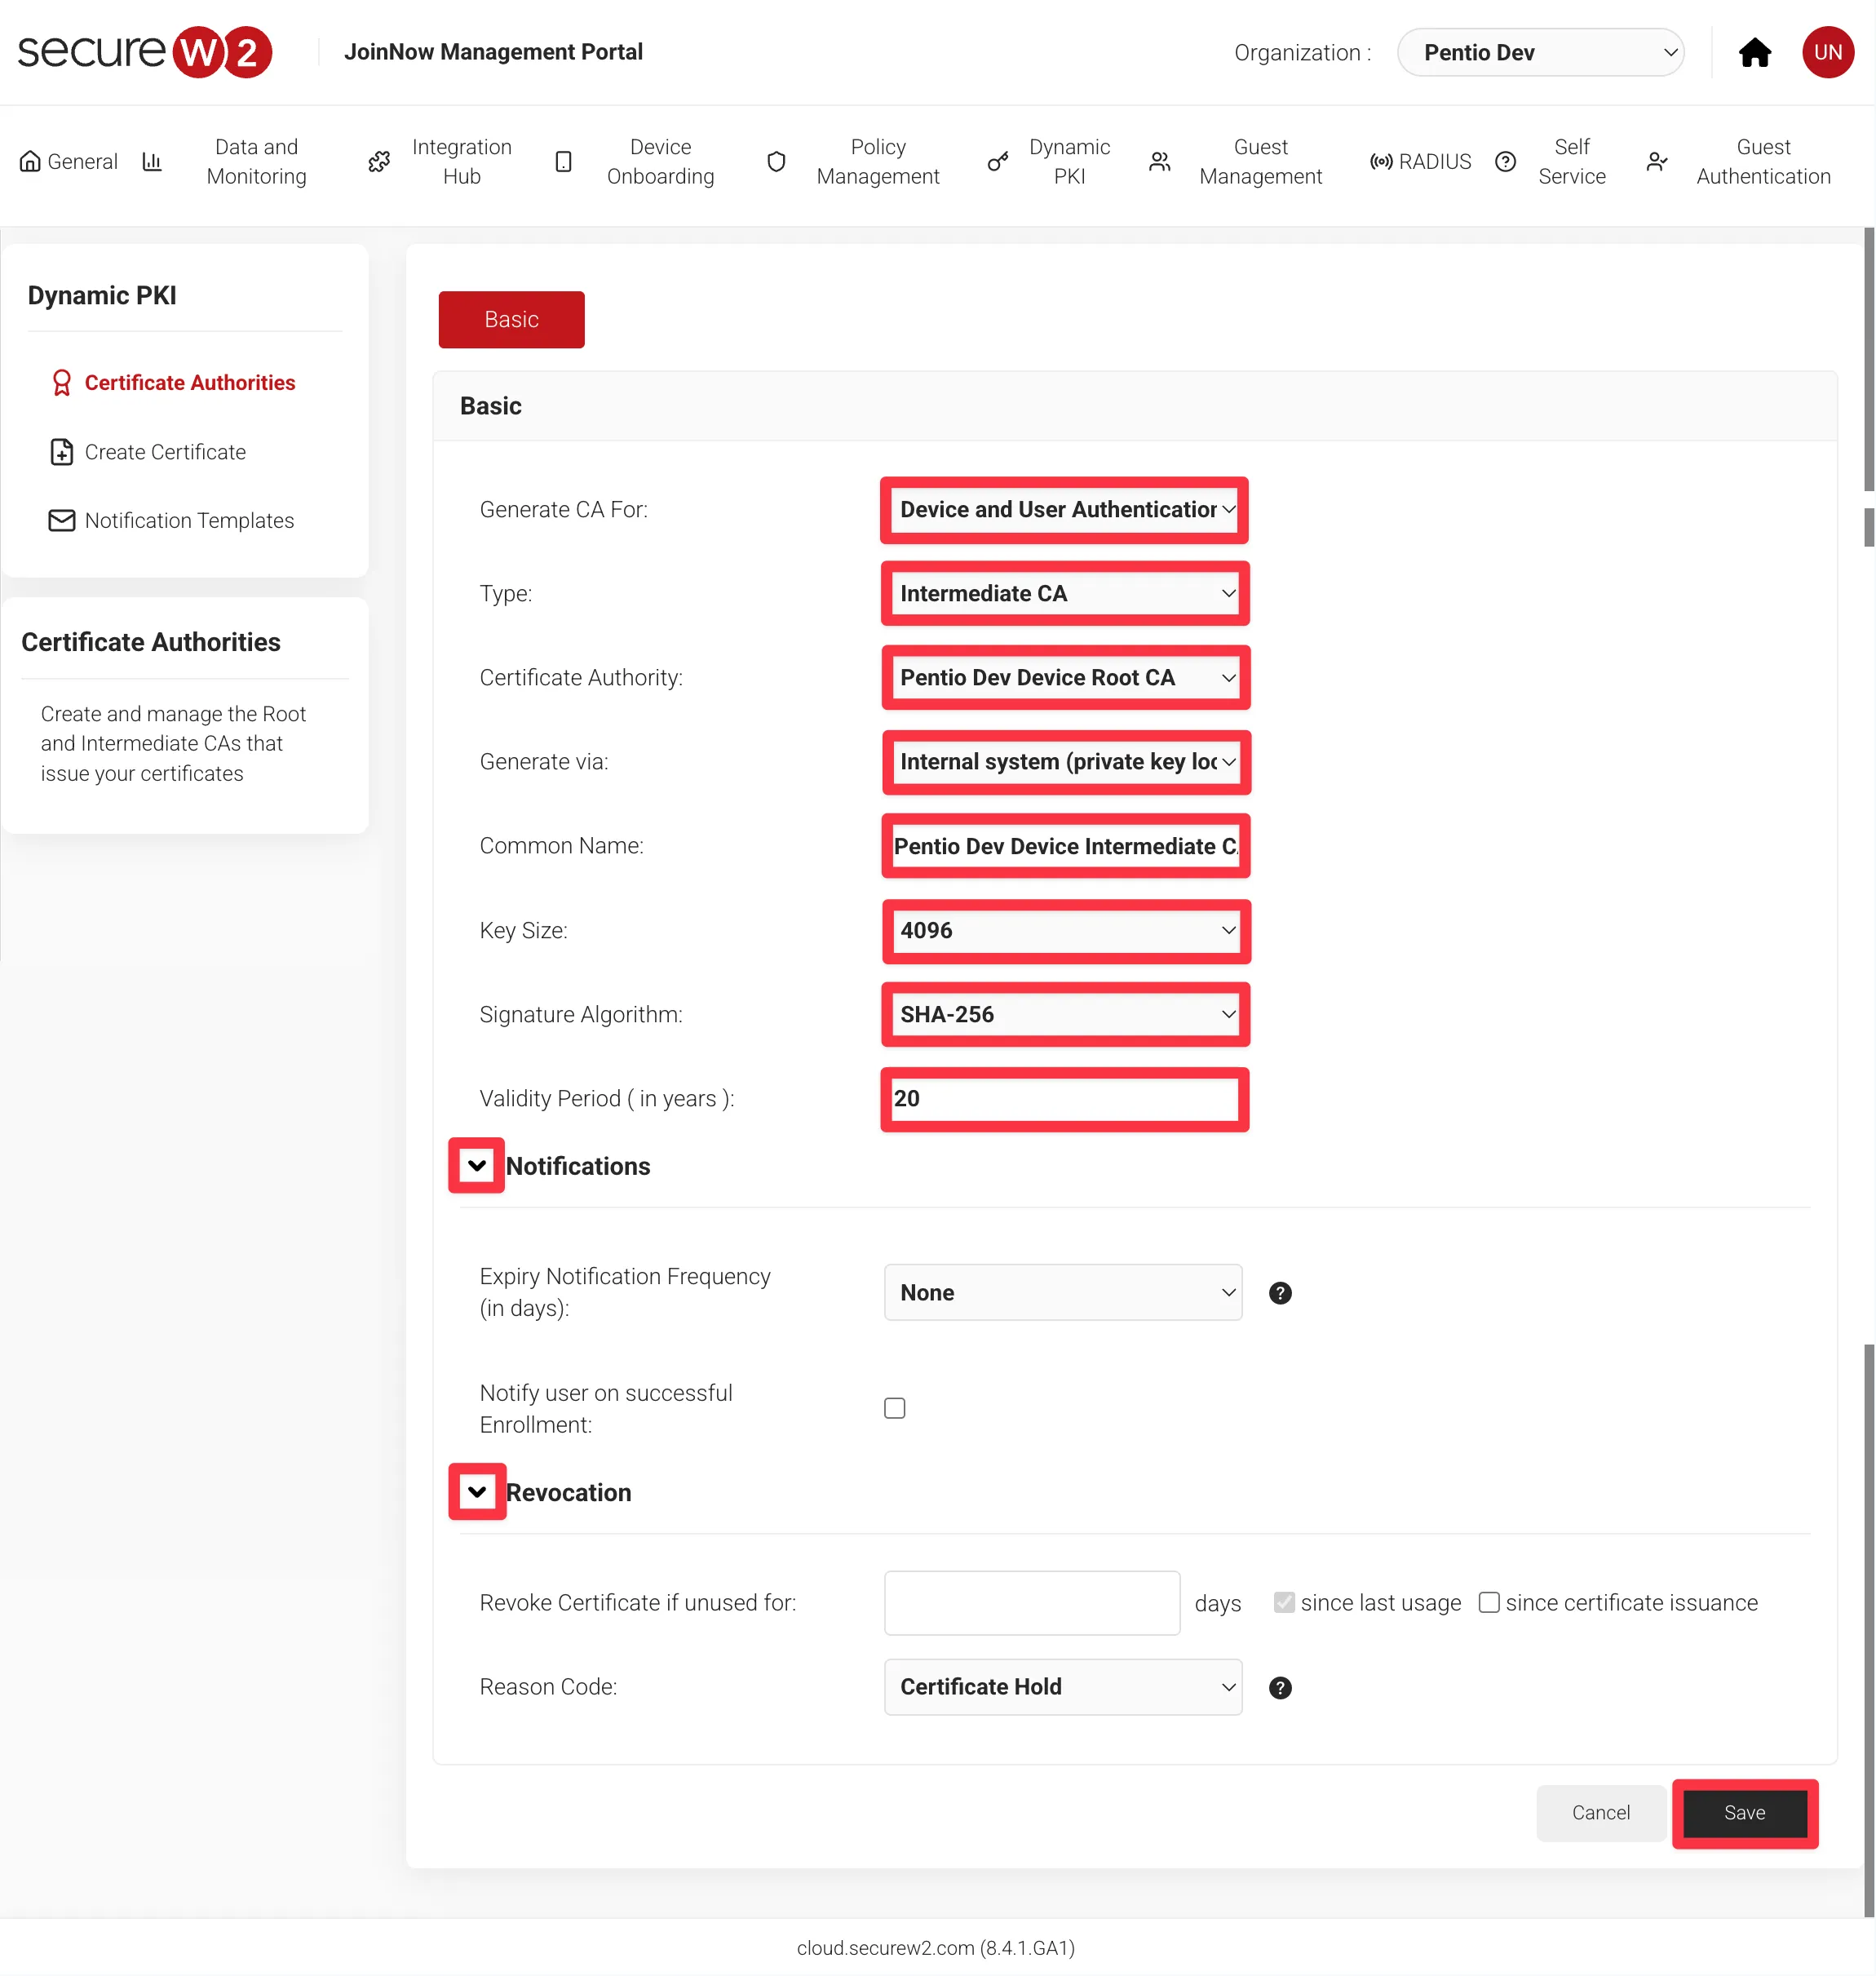Screen dimensions: 1876x1976
Task: Click the Policy Management shield icon
Action: pos(776,161)
